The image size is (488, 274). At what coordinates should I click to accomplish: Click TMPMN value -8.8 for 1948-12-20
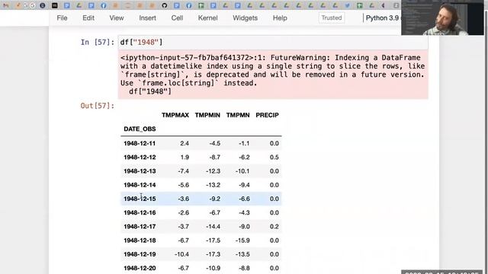pos(244,268)
